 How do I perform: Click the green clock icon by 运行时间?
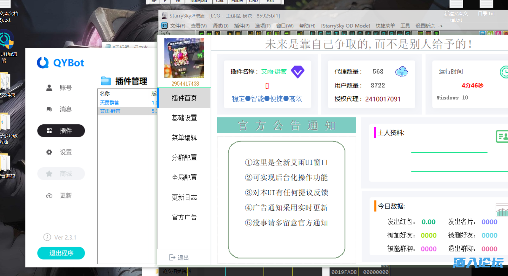coord(504,72)
